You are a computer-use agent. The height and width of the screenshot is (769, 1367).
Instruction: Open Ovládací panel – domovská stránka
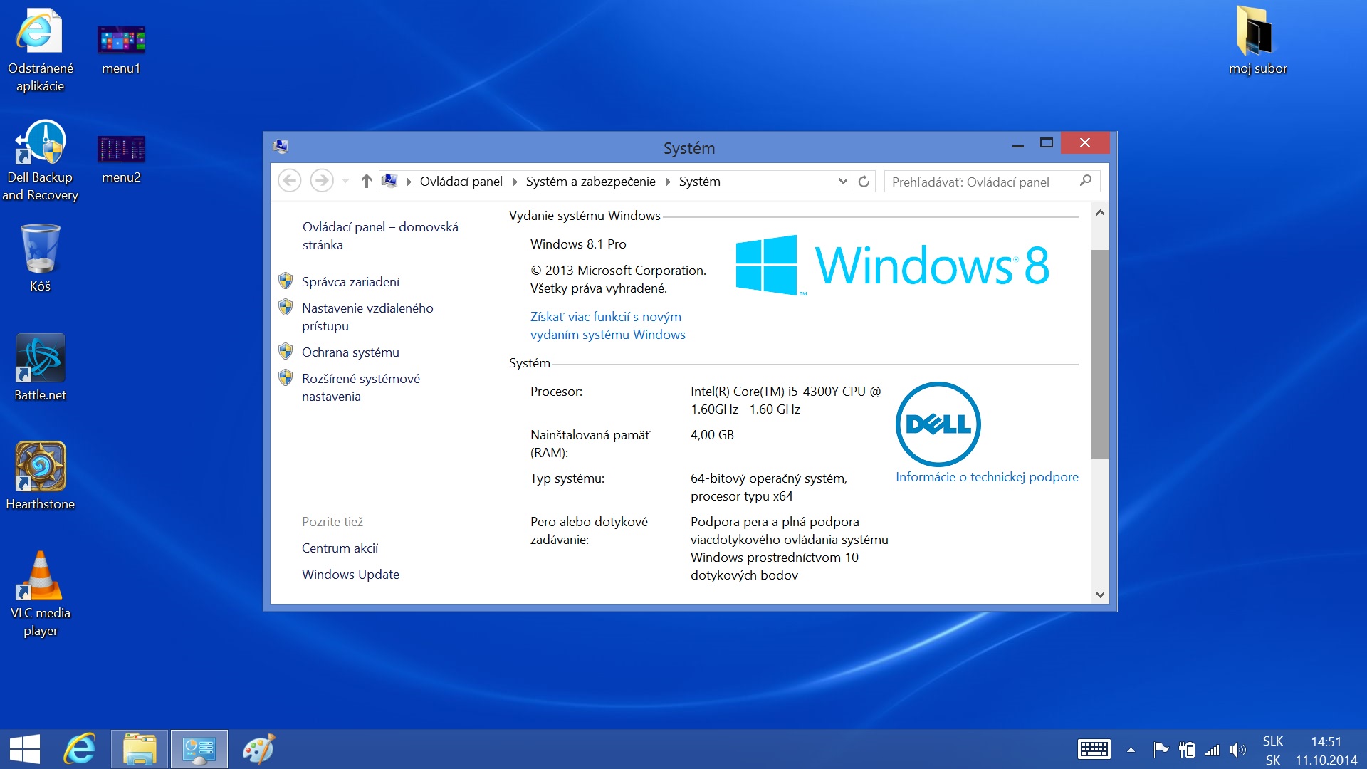click(380, 236)
